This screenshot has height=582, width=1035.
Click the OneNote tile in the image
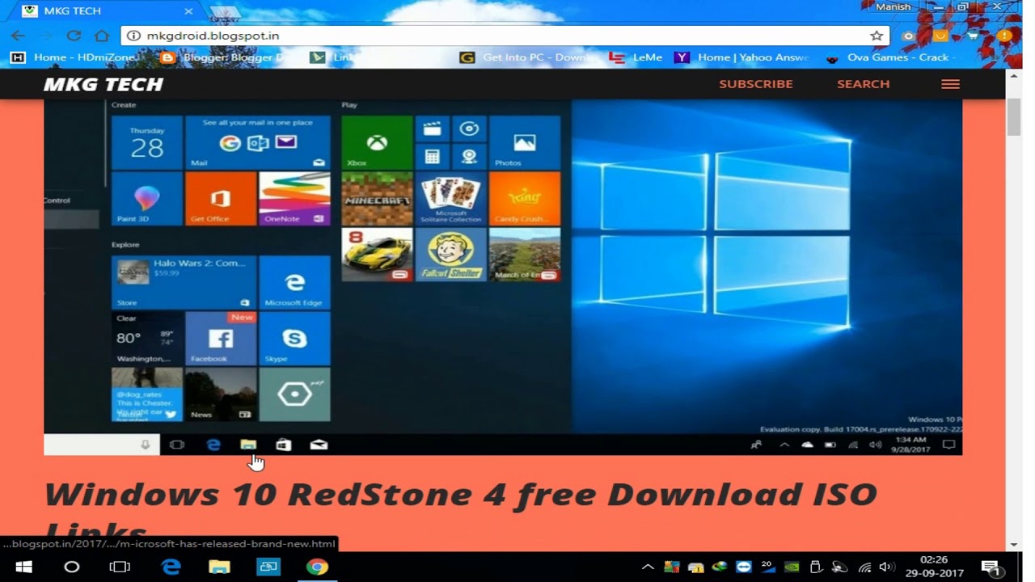(294, 198)
